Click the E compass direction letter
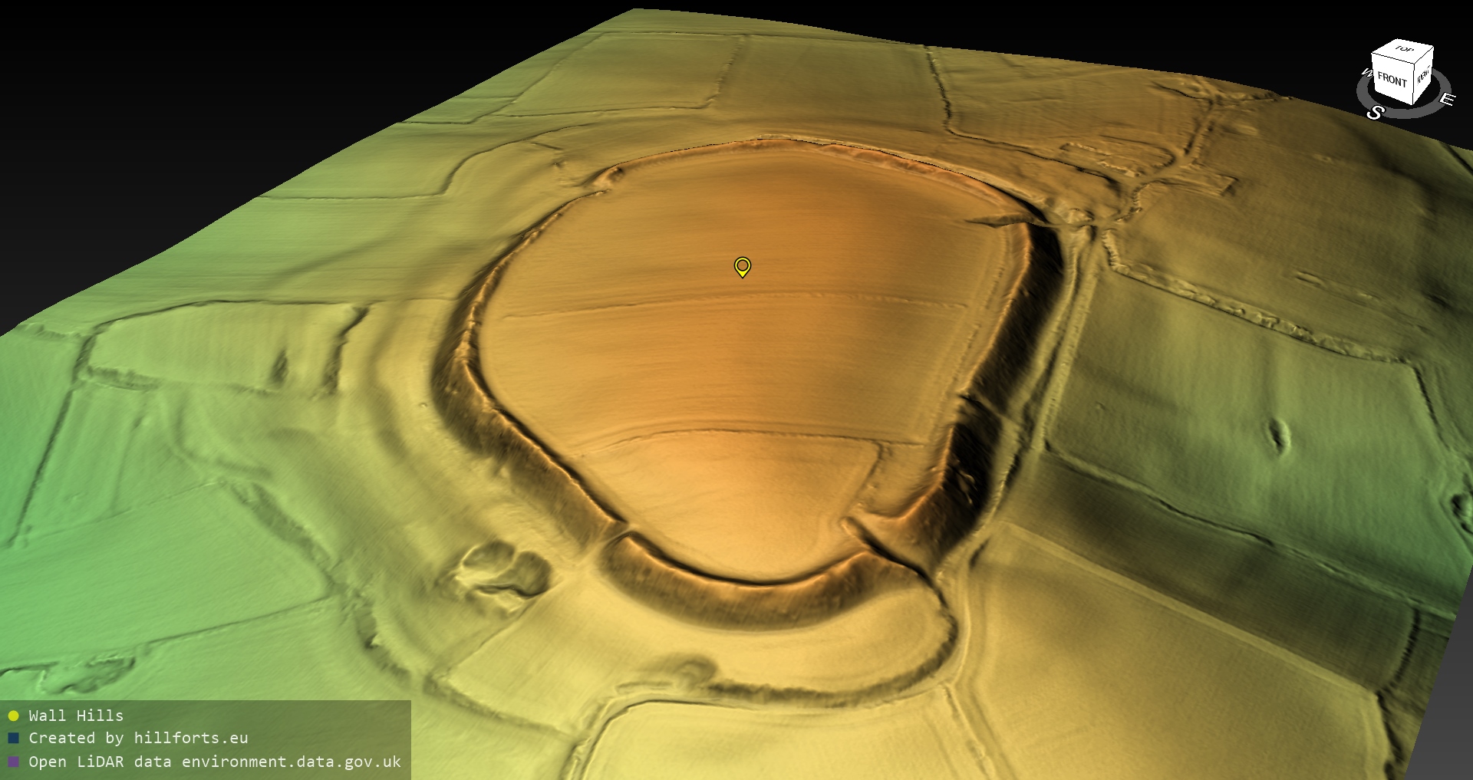1473x780 pixels. tap(1446, 100)
